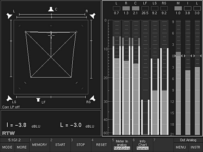Click the L-R correlation bar below C speaker
203x152 pixels.
click(52, 17)
